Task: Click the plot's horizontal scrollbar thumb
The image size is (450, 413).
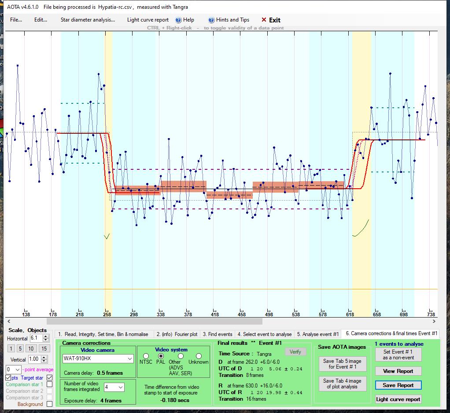Action: pyautogui.click(x=155, y=321)
